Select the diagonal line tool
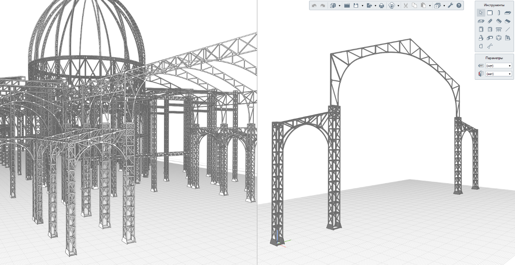This screenshot has height=265, width=515. (508, 30)
